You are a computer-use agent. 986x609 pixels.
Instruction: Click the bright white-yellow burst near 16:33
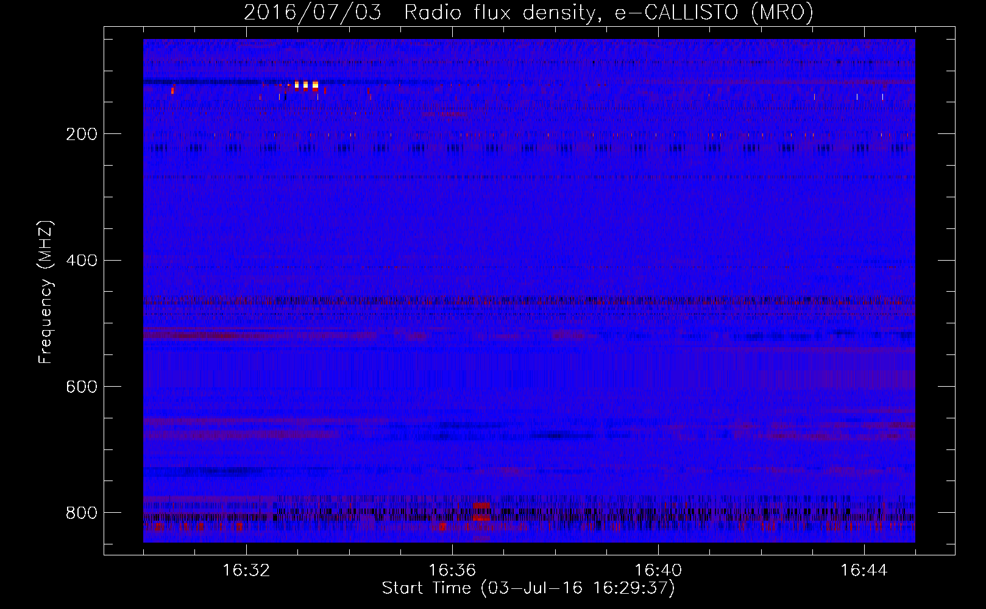(x=306, y=85)
